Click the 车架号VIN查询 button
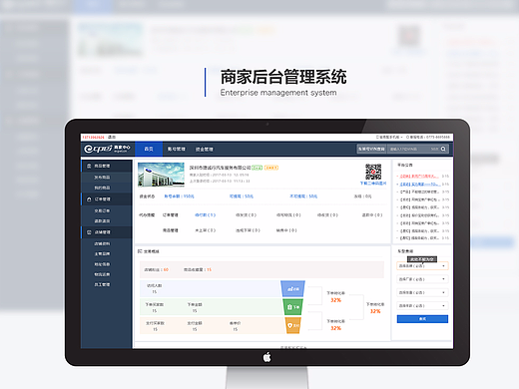519x389 pixels. (371, 149)
